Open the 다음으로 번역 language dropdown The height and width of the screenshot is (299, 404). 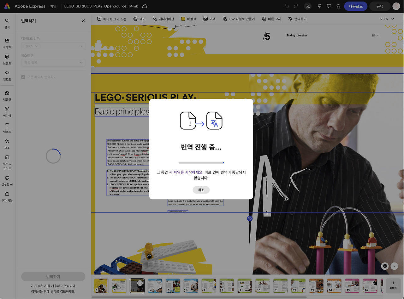tap(53, 46)
